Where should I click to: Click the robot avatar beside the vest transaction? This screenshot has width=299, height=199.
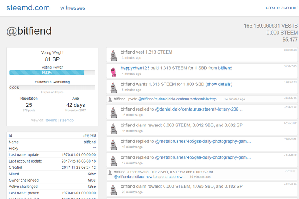(x=113, y=55)
